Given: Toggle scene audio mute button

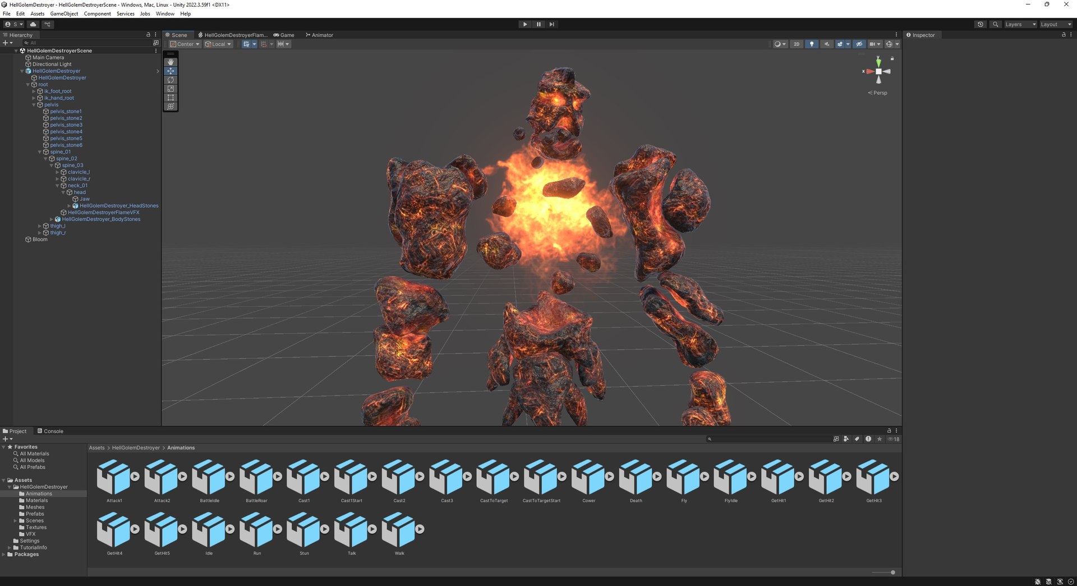Looking at the screenshot, I should (826, 44).
